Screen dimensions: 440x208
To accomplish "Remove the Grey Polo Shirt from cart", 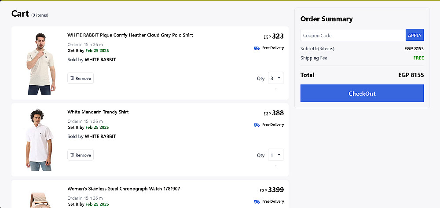I will pyautogui.click(x=81, y=78).
